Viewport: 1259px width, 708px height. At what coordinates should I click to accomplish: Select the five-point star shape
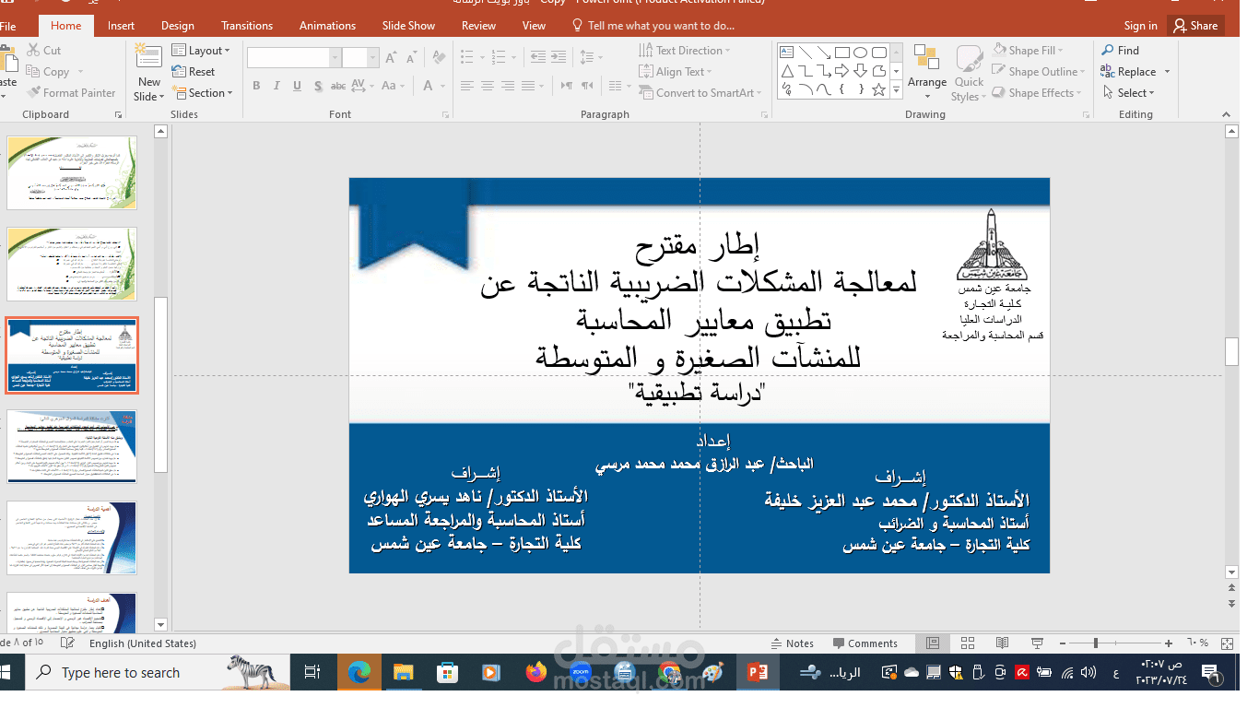click(879, 89)
